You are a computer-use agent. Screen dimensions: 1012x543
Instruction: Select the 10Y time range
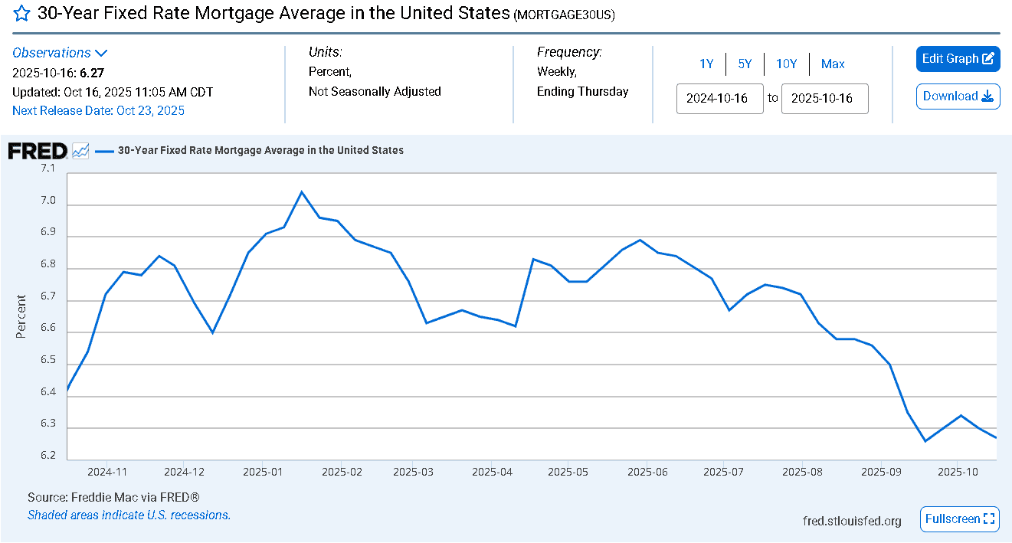(786, 64)
